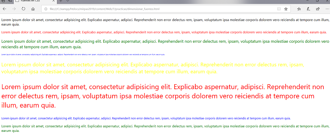Share this page icon

click(x=318, y=9)
